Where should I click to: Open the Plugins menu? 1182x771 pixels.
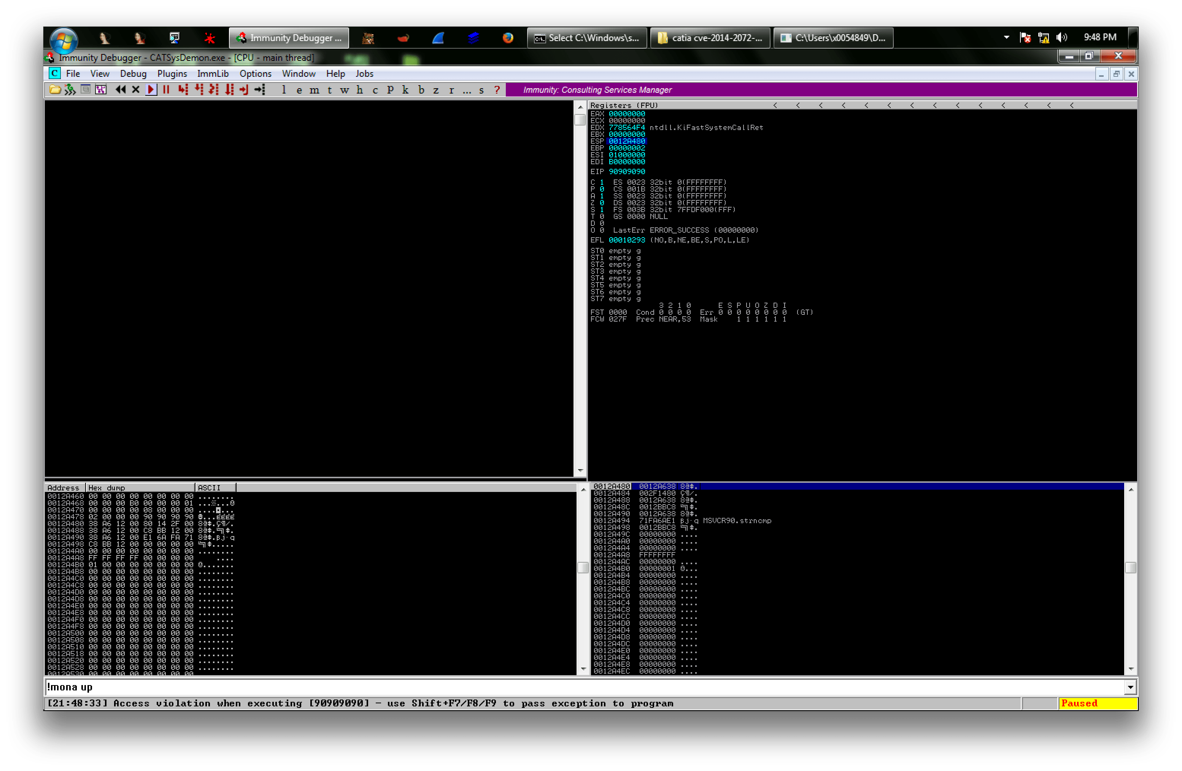pyautogui.click(x=172, y=73)
